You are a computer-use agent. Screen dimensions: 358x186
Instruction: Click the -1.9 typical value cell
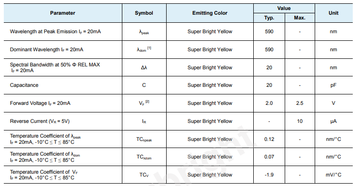(x=269, y=175)
